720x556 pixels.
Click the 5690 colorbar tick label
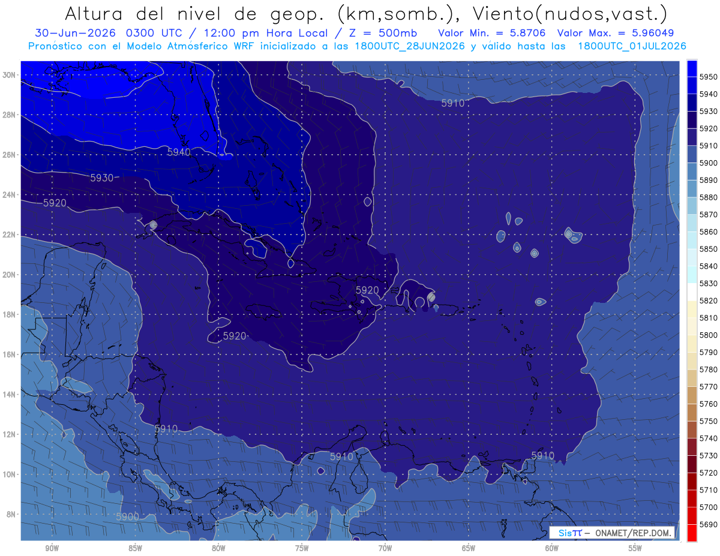[x=708, y=524]
